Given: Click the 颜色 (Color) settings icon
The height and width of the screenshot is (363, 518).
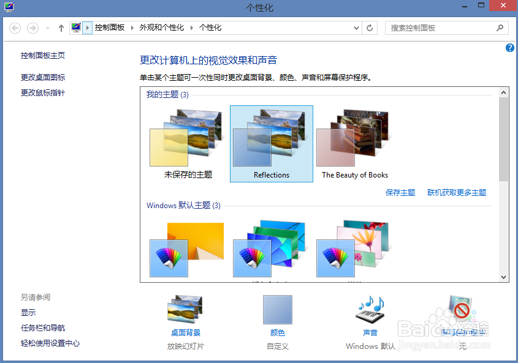Looking at the screenshot, I should (277, 310).
